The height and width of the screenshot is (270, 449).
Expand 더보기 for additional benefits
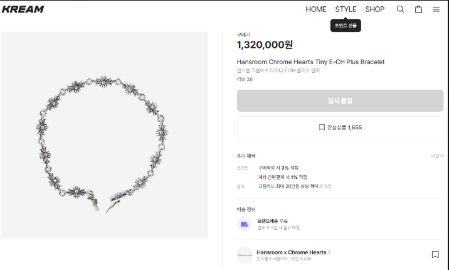[x=436, y=156]
